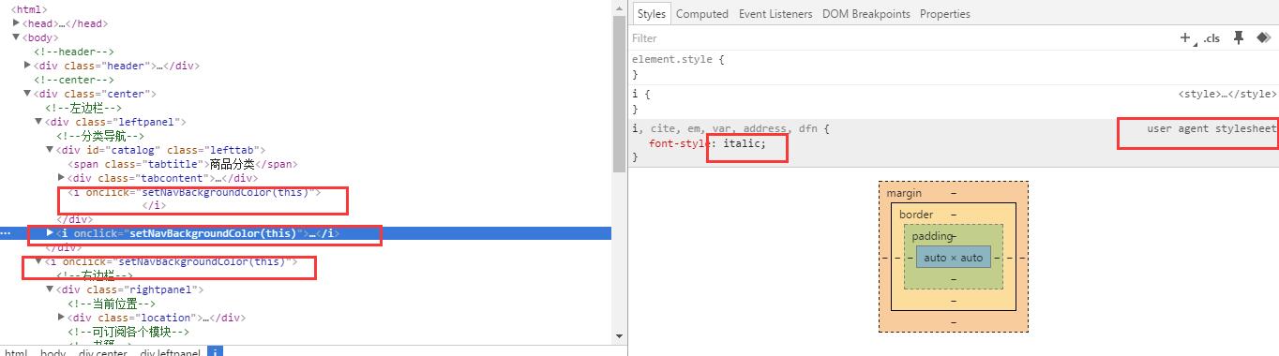The image size is (1279, 356).
Task: Click the diamond animations icon in Styles toolbar
Action: pyautogui.click(x=1263, y=37)
